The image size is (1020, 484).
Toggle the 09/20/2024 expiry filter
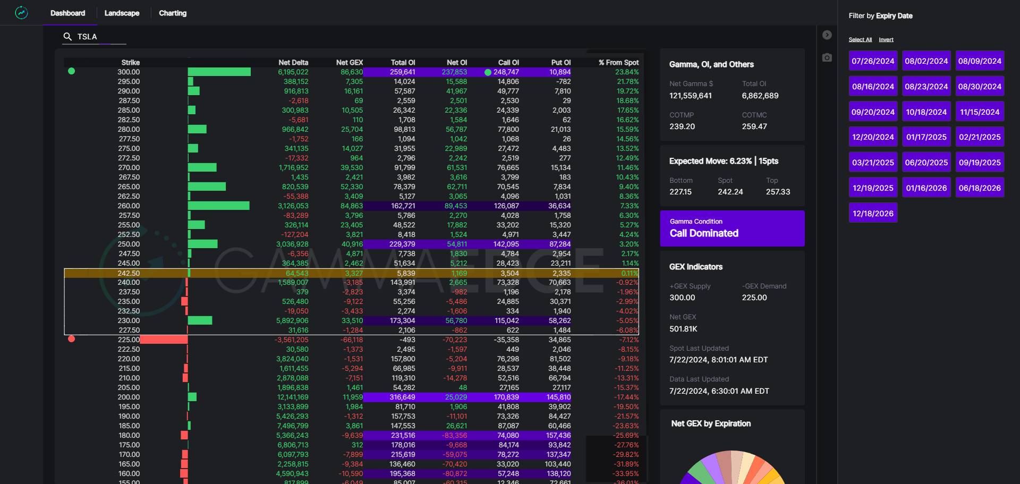click(x=873, y=112)
